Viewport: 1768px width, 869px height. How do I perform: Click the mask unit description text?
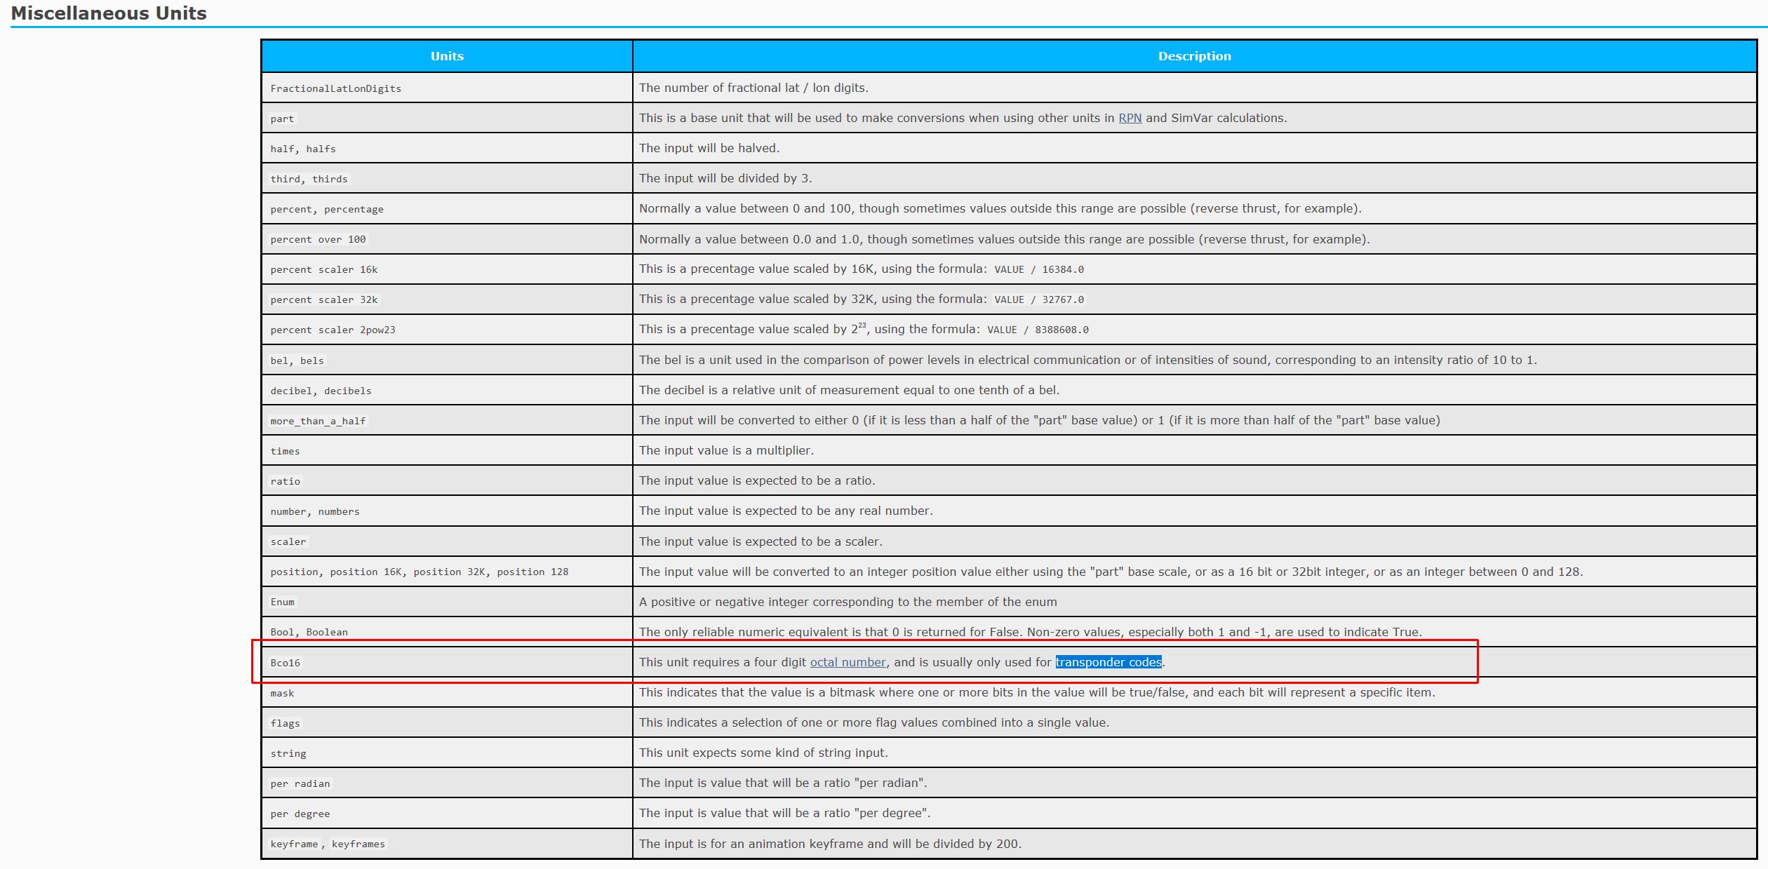[1036, 692]
